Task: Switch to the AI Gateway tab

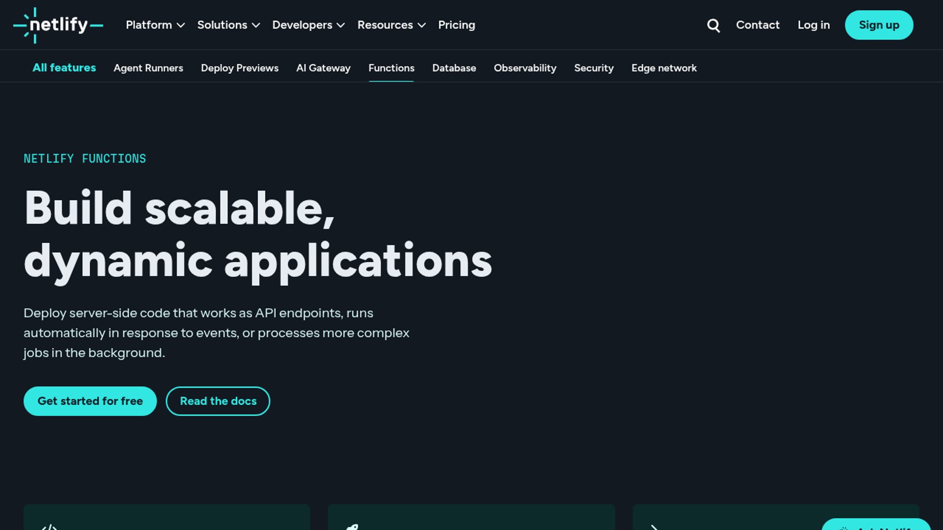Action: [x=323, y=68]
